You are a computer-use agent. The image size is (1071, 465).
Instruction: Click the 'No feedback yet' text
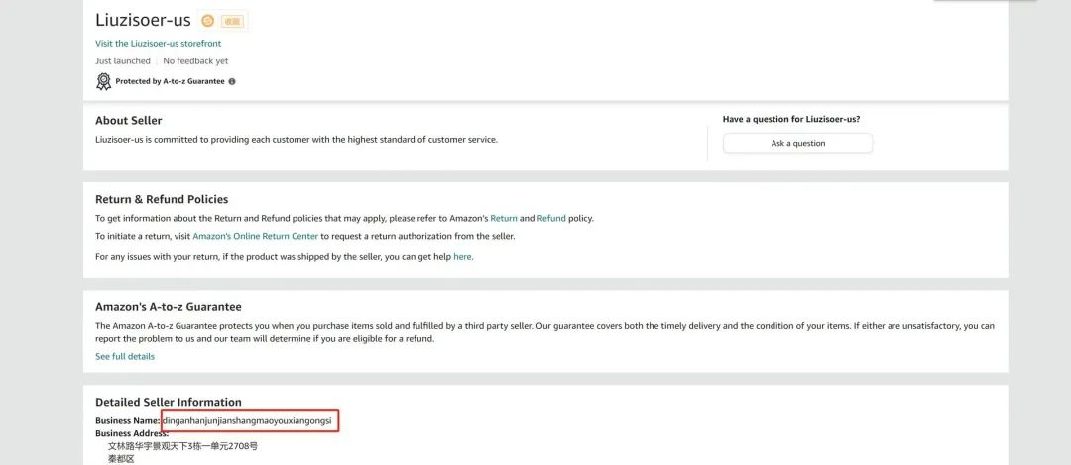[x=195, y=60]
